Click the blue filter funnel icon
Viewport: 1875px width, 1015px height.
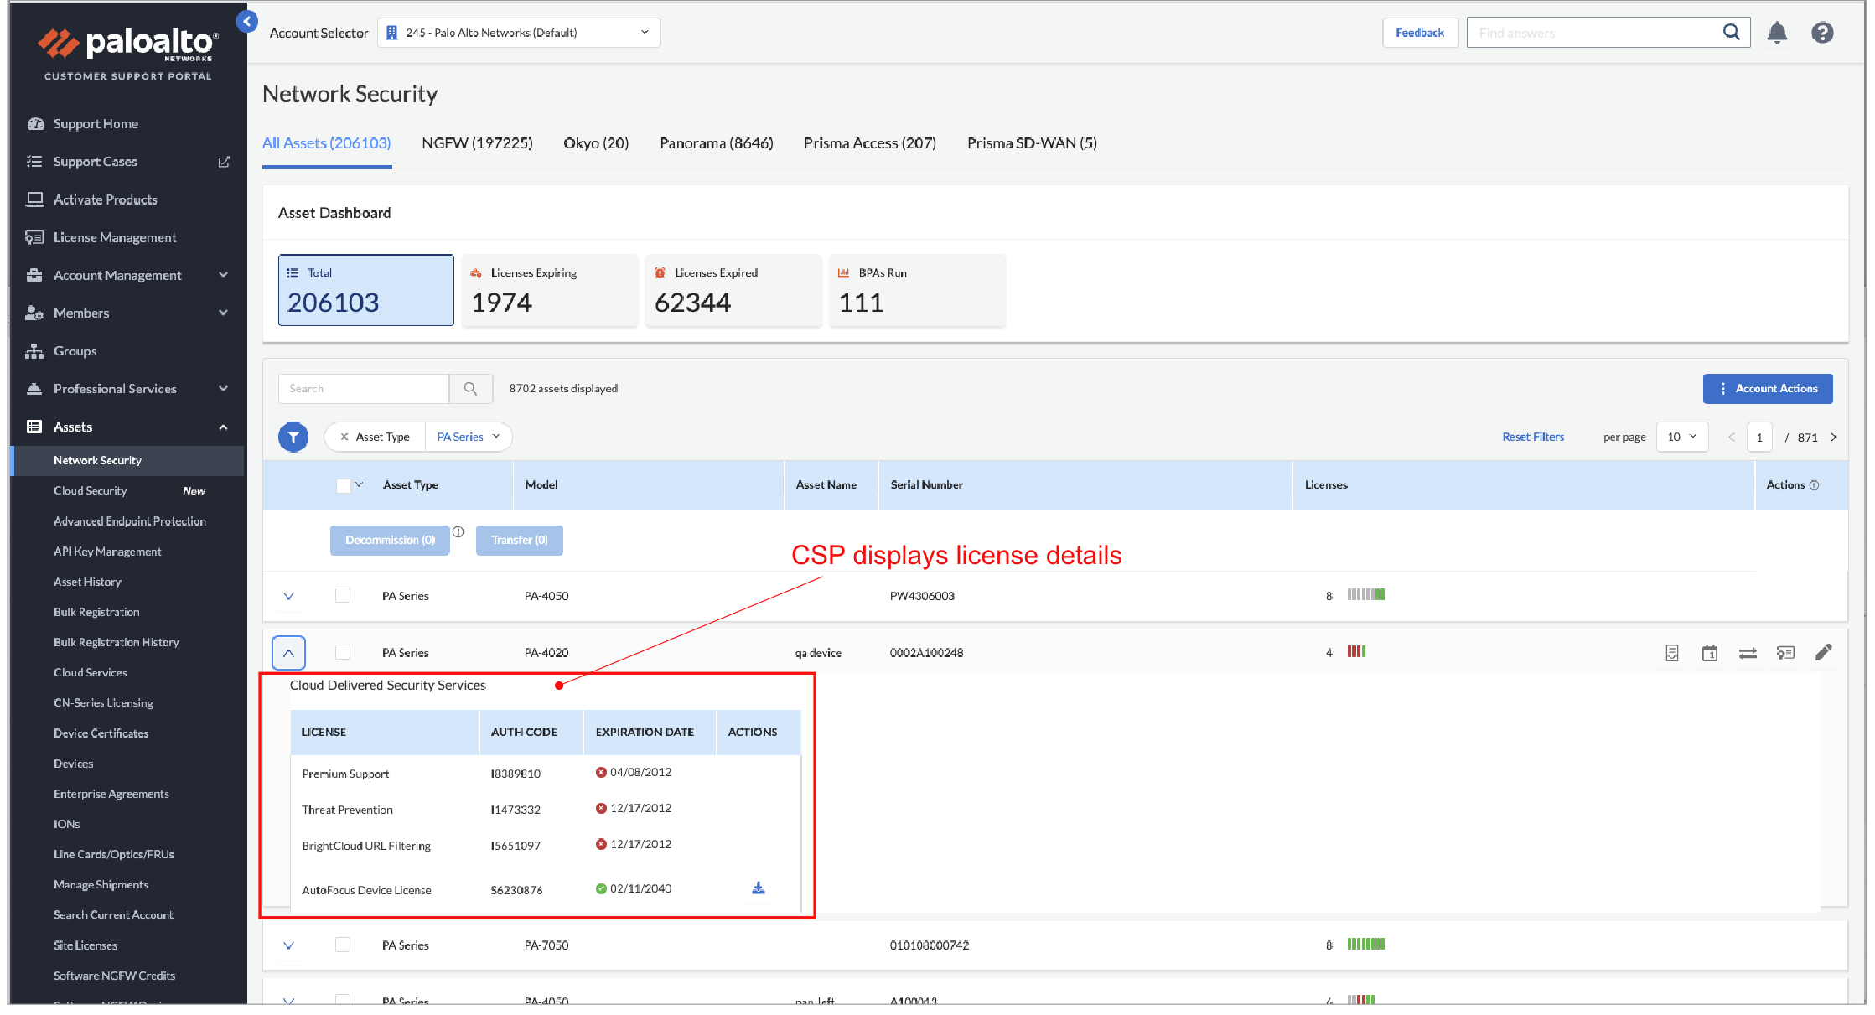293,437
